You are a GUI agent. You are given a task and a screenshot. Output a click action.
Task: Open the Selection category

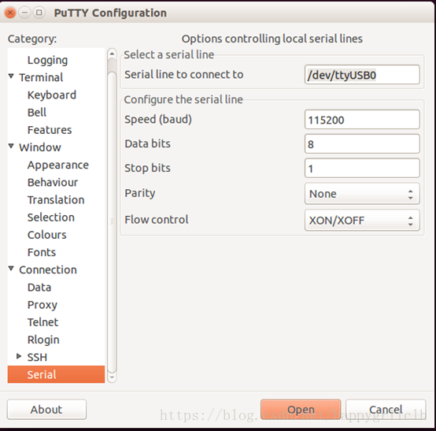click(x=51, y=217)
